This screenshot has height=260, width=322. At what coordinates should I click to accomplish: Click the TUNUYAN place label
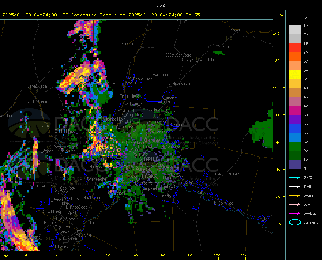[83, 236]
